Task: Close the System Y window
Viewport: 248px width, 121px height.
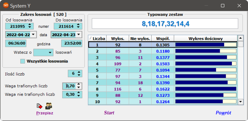Action: click(x=239, y=6)
